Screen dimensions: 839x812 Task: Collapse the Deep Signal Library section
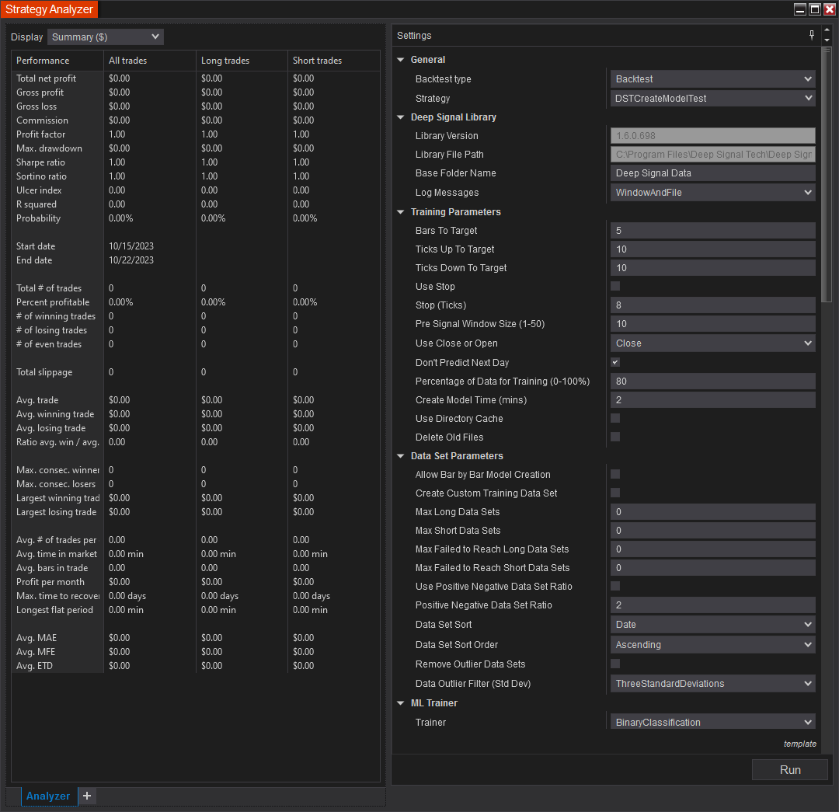click(401, 117)
